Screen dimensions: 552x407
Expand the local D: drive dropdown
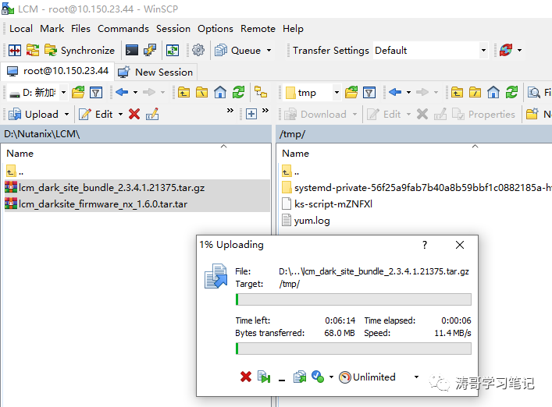coord(64,93)
